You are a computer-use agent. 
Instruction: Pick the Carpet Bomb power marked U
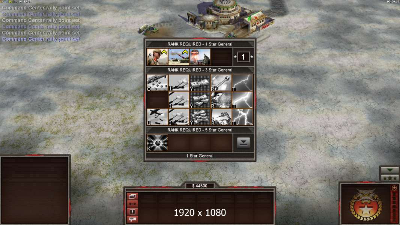point(157,117)
